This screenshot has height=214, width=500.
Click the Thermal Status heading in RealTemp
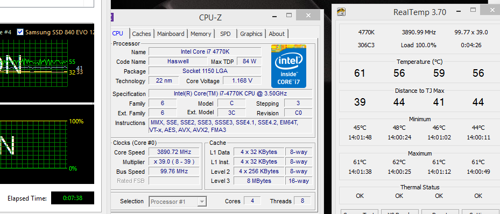coord(420,187)
